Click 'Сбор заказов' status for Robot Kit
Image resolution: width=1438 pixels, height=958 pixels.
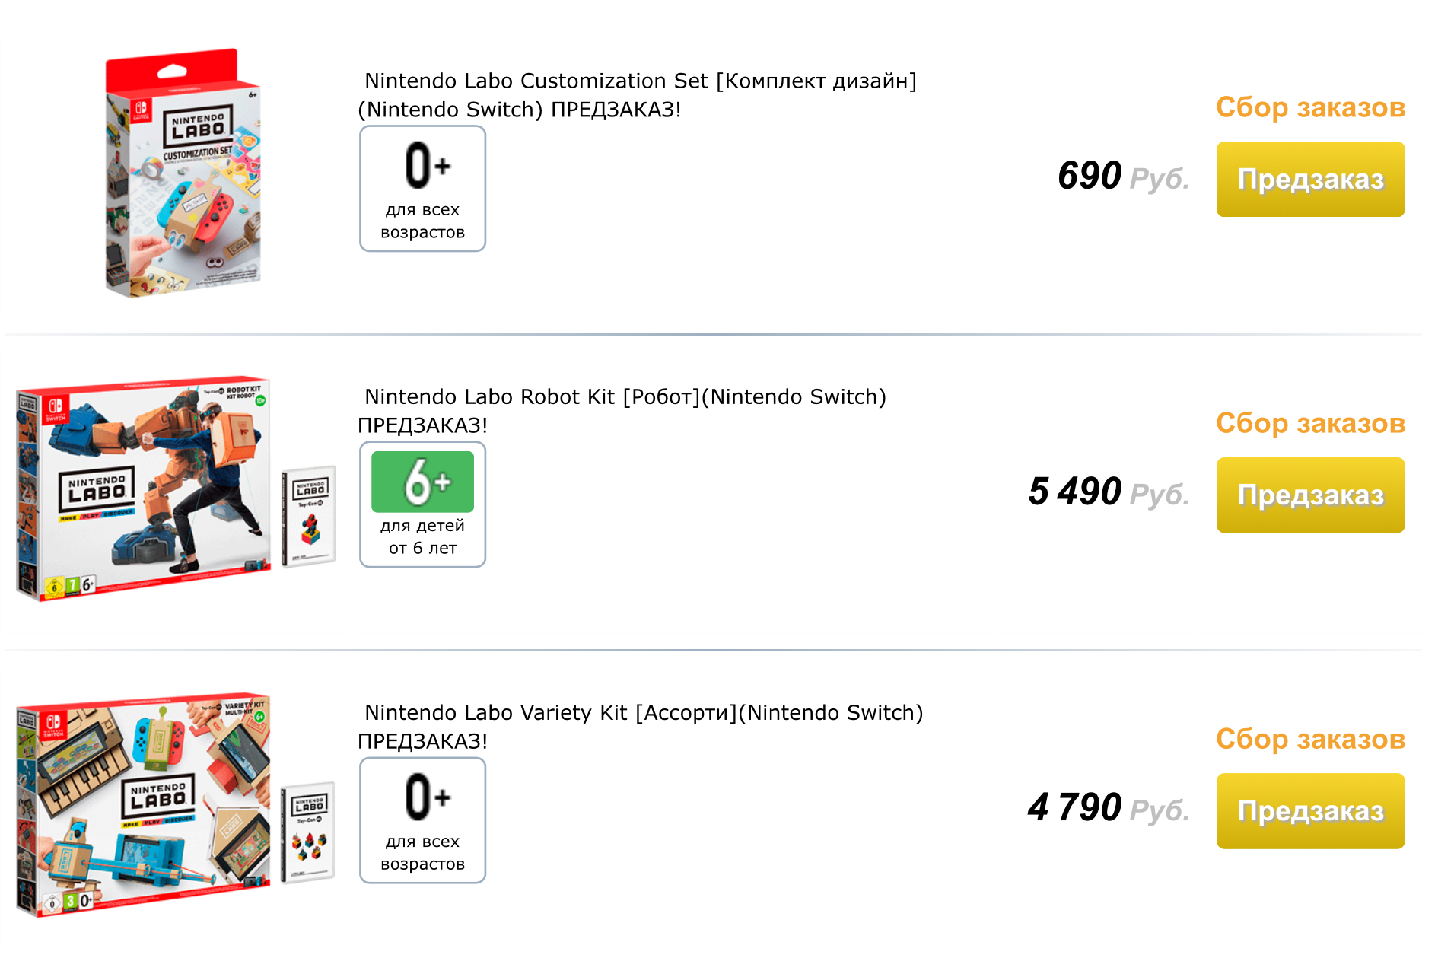point(1310,423)
